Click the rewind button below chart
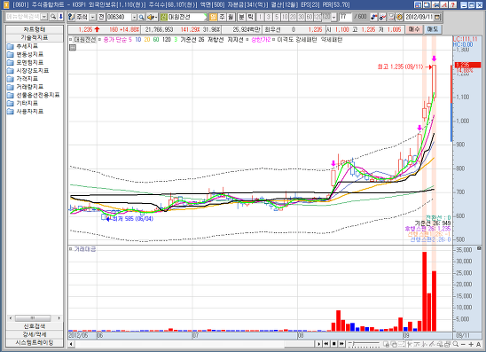486x352 pixels. tap(326, 344)
